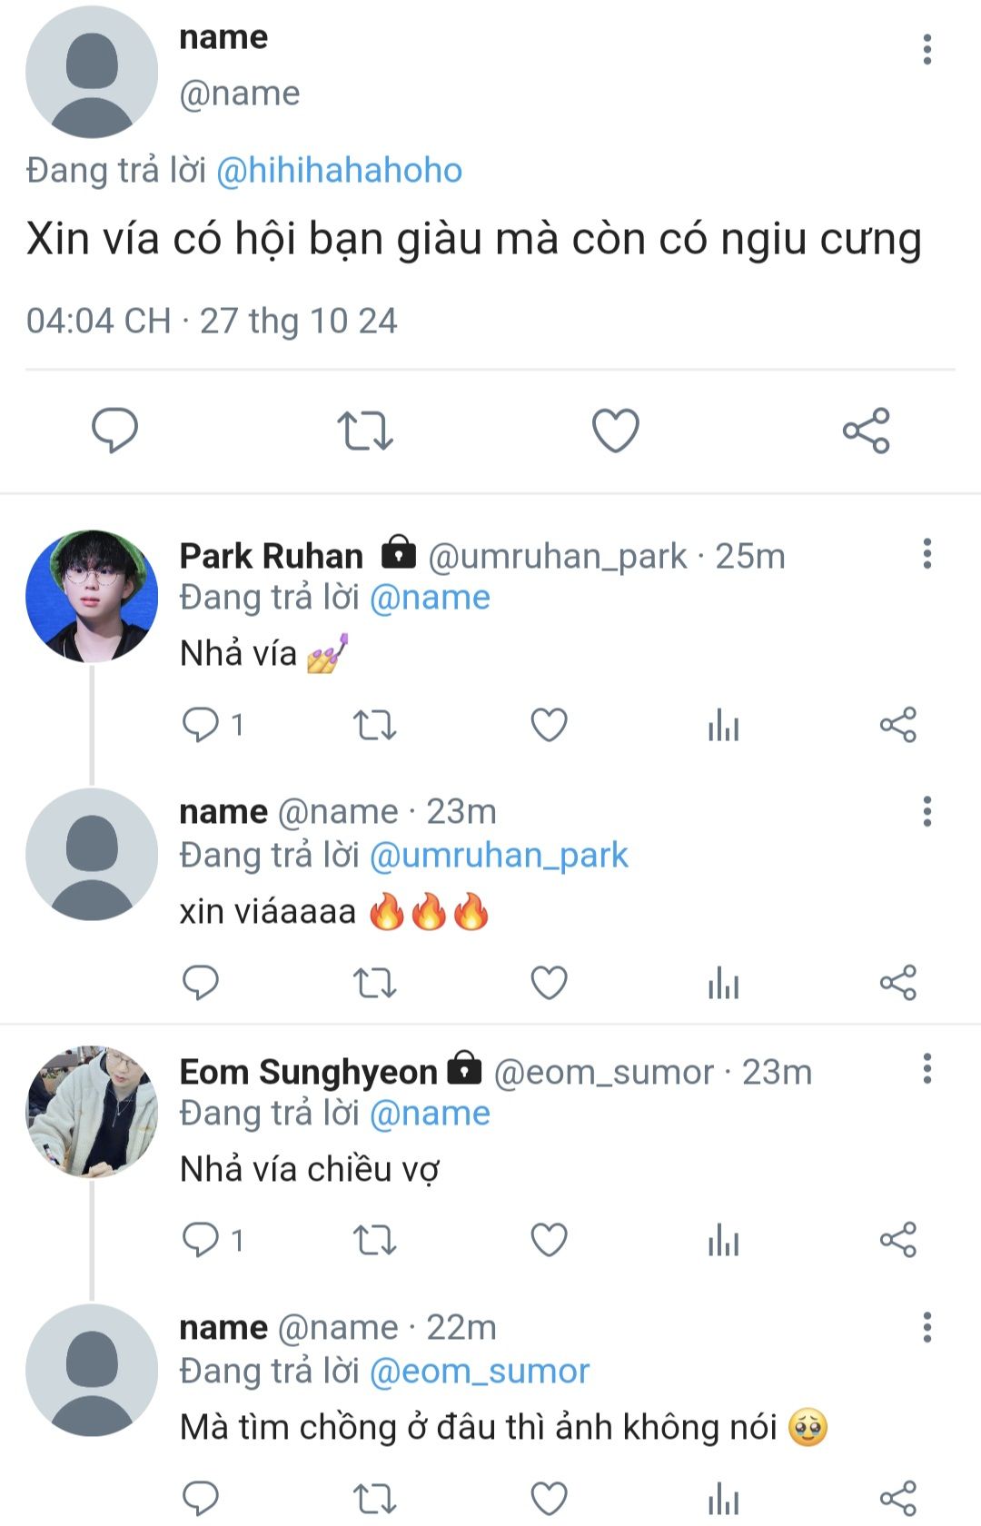The image size is (981, 1526).
Task: Retweet Eom Sunghyeon's "Nhả vía chiều vợ" reply
Action: coord(374,1240)
